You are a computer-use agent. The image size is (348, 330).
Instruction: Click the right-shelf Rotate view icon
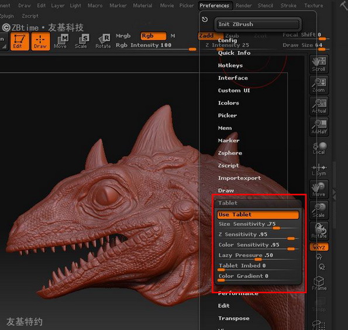(x=319, y=231)
